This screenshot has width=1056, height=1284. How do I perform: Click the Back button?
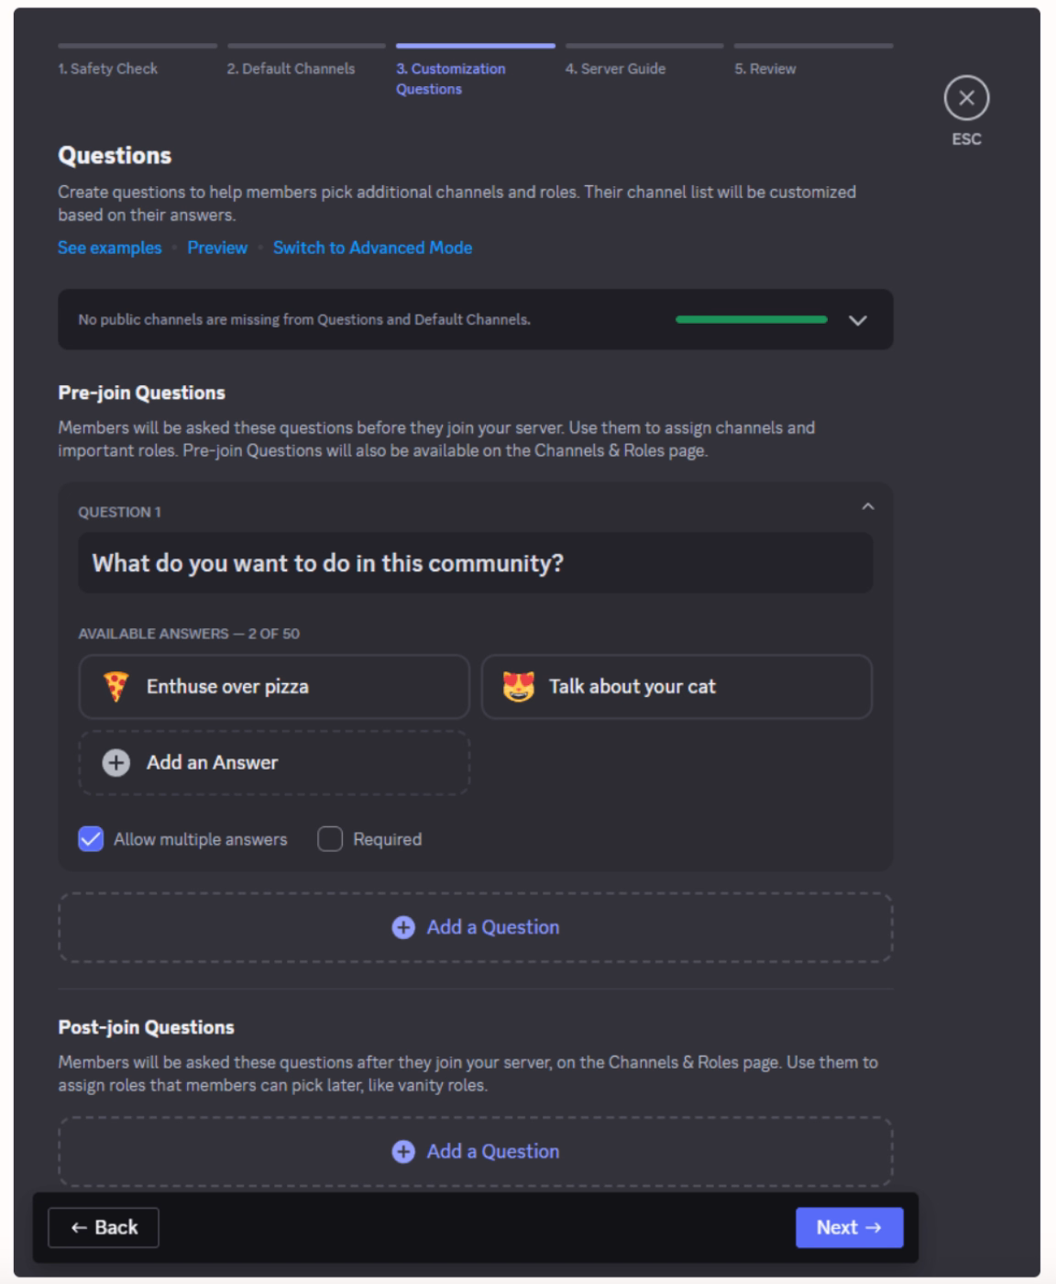[104, 1228]
